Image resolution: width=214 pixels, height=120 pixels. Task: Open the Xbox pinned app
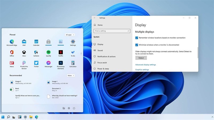tap(24, 52)
